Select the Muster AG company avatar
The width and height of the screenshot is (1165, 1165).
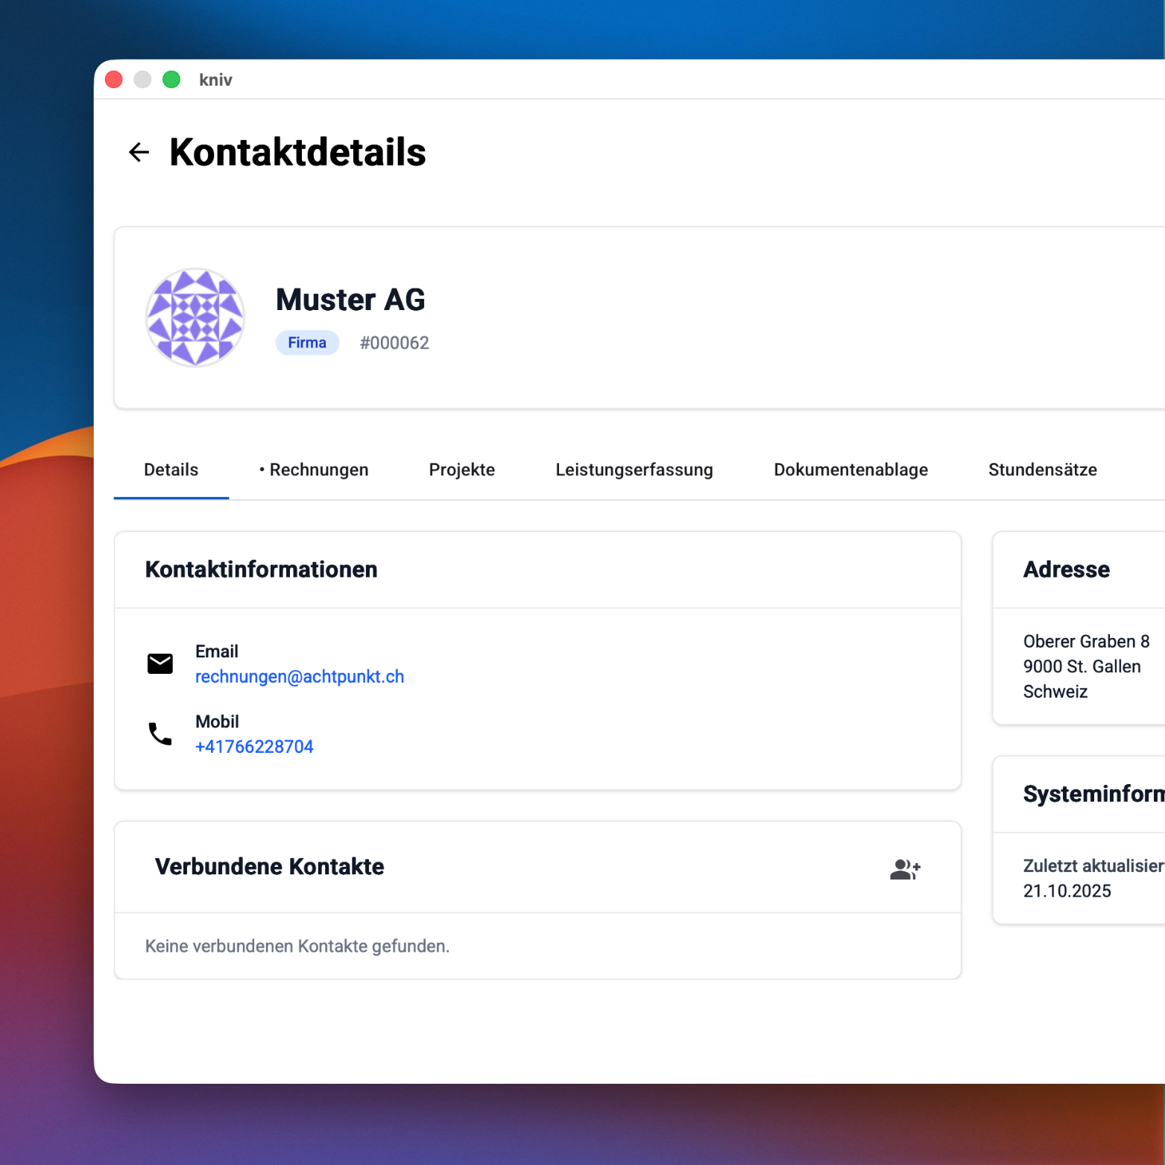click(x=195, y=318)
